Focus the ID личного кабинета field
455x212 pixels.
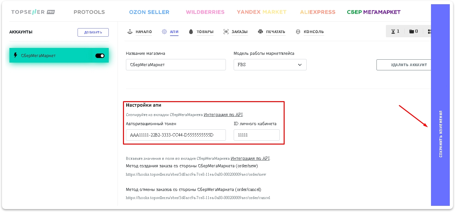coord(256,135)
